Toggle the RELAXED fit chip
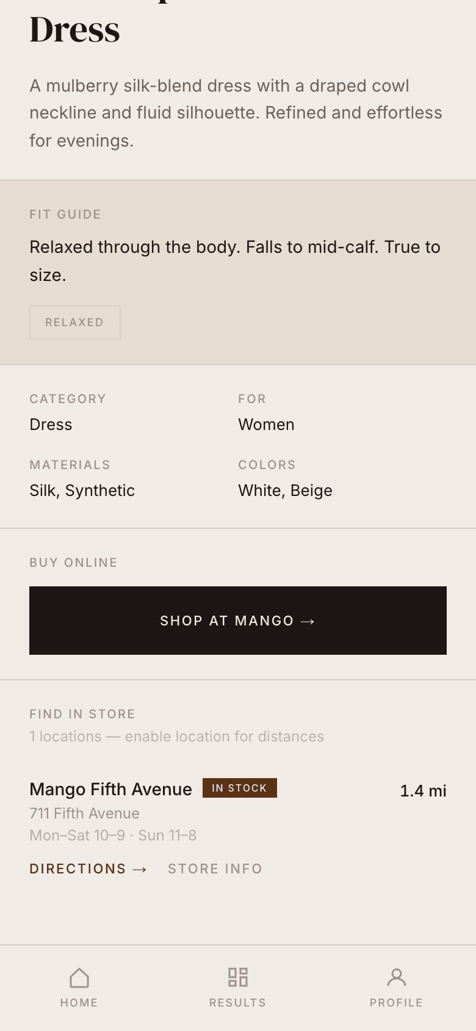476x1031 pixels. (74, 322)
